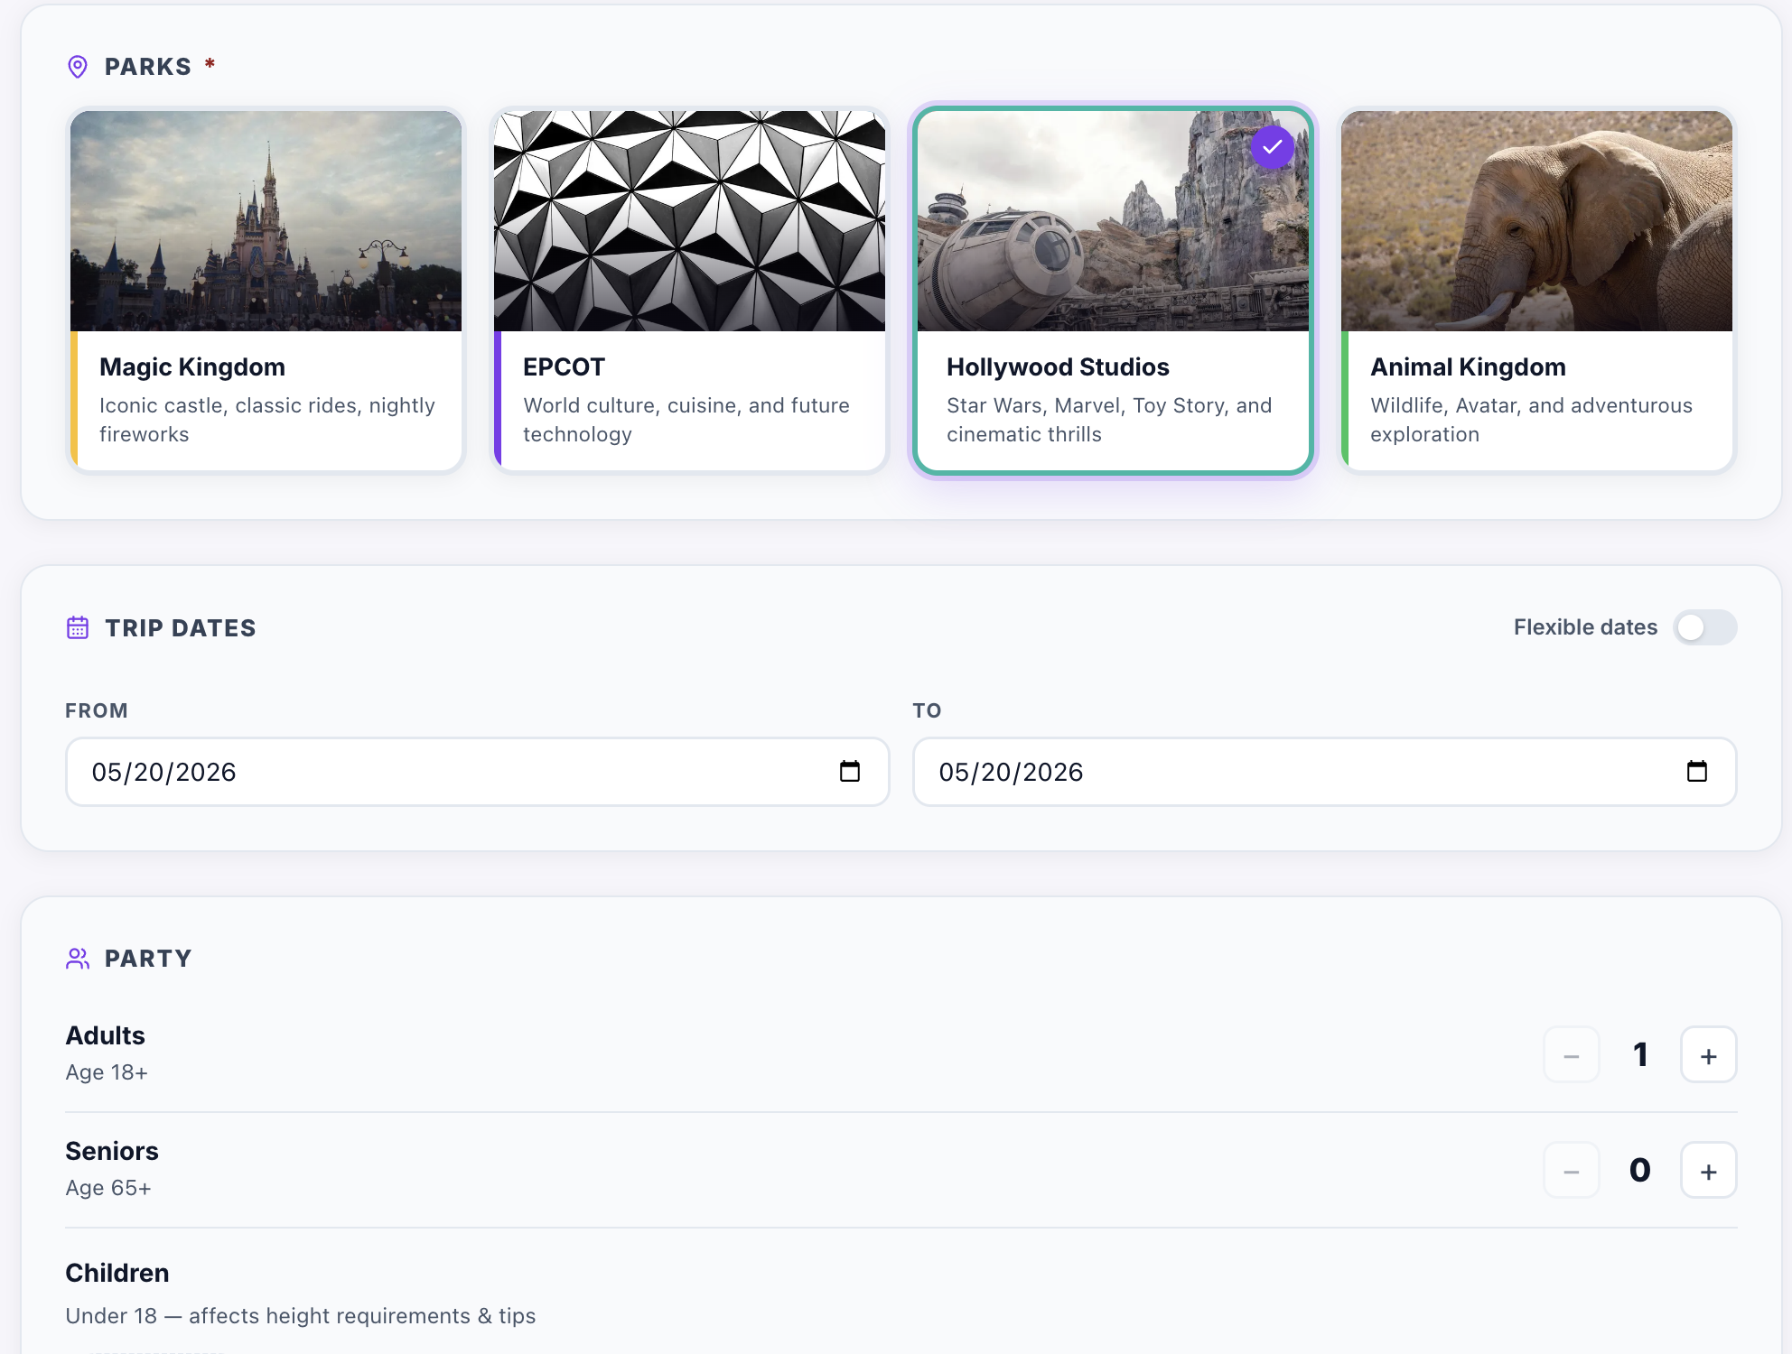Click the Under 18 height requirements text

301,1316
